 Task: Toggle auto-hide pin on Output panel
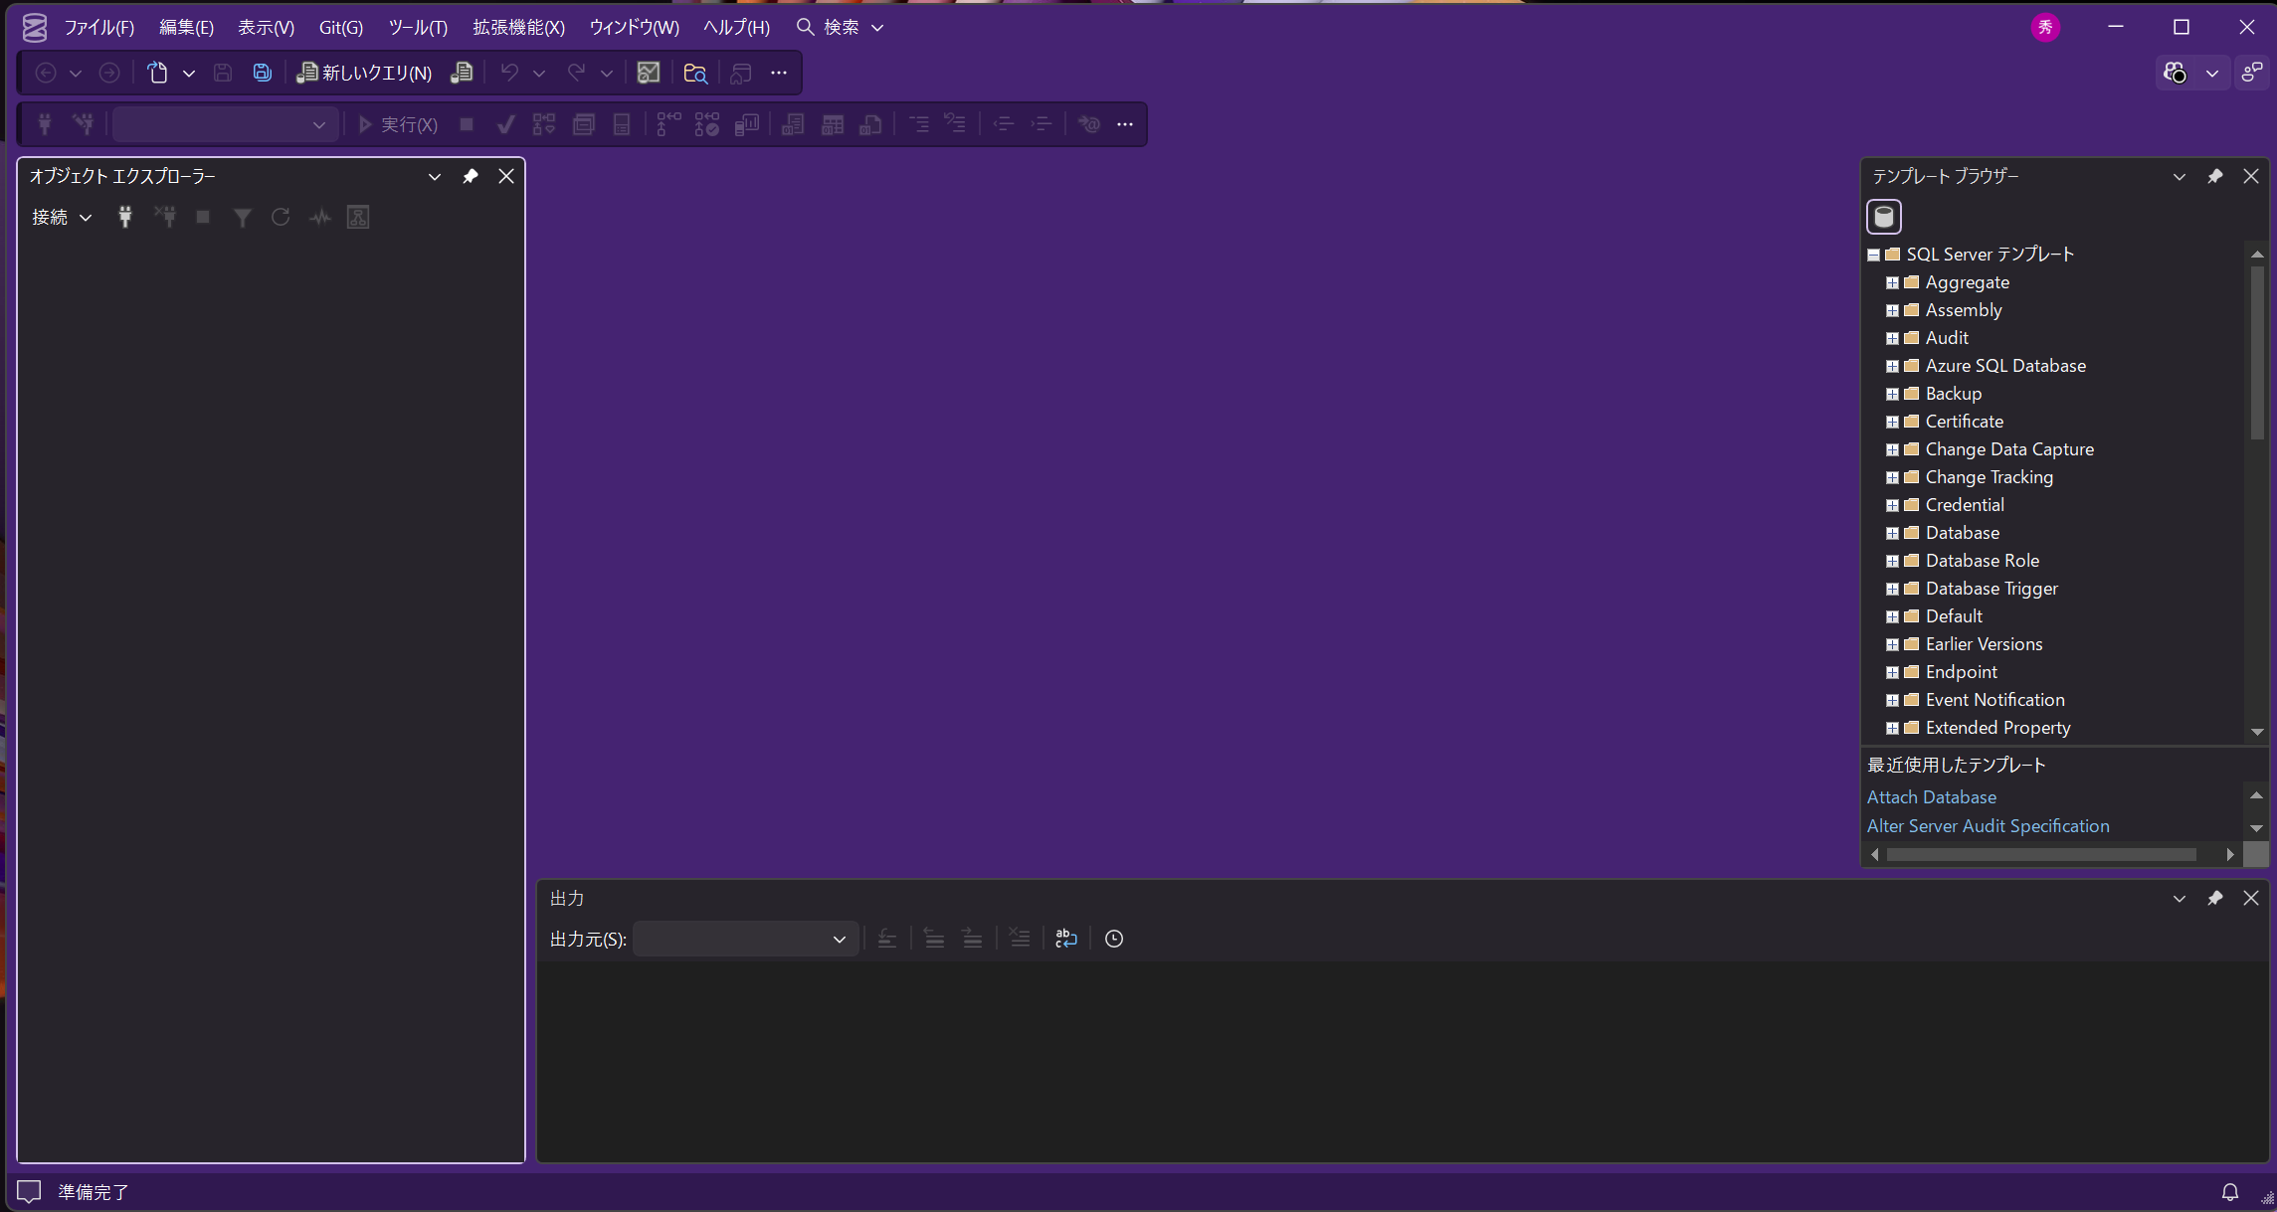2215,898
